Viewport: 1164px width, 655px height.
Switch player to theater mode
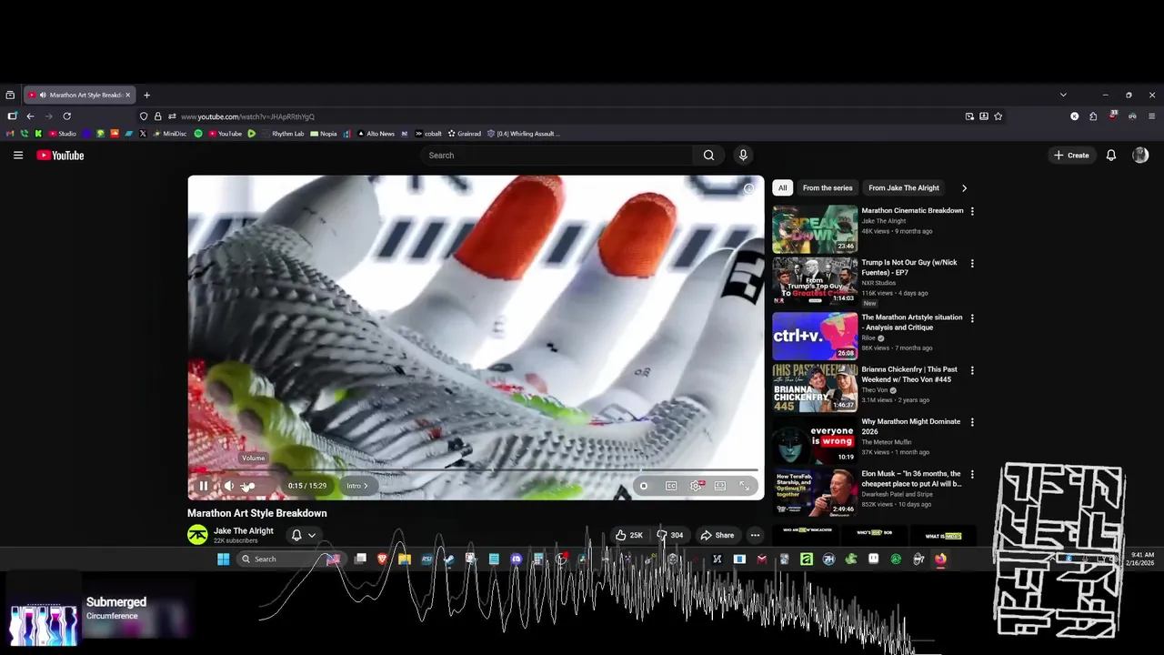[720, 486]
